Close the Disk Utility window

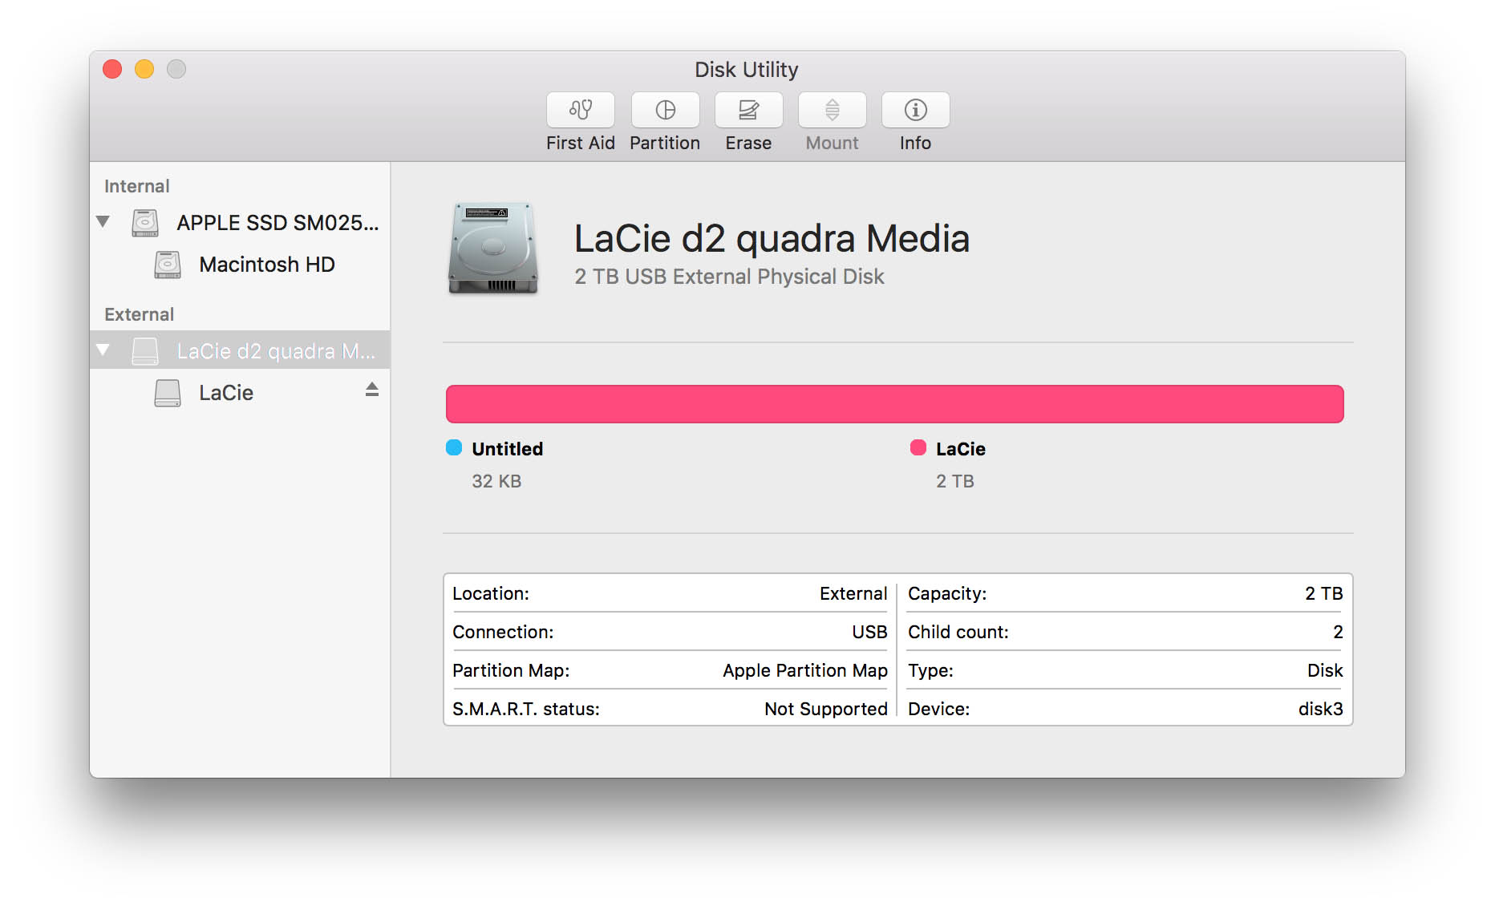click(112, 70)
